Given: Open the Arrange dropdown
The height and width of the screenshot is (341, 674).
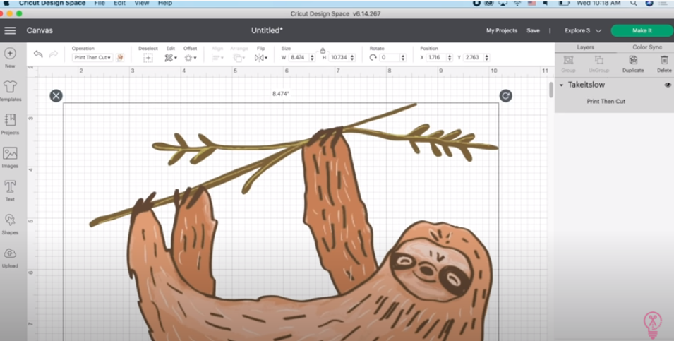Looking at the screenshot, I should pos(239,58).
